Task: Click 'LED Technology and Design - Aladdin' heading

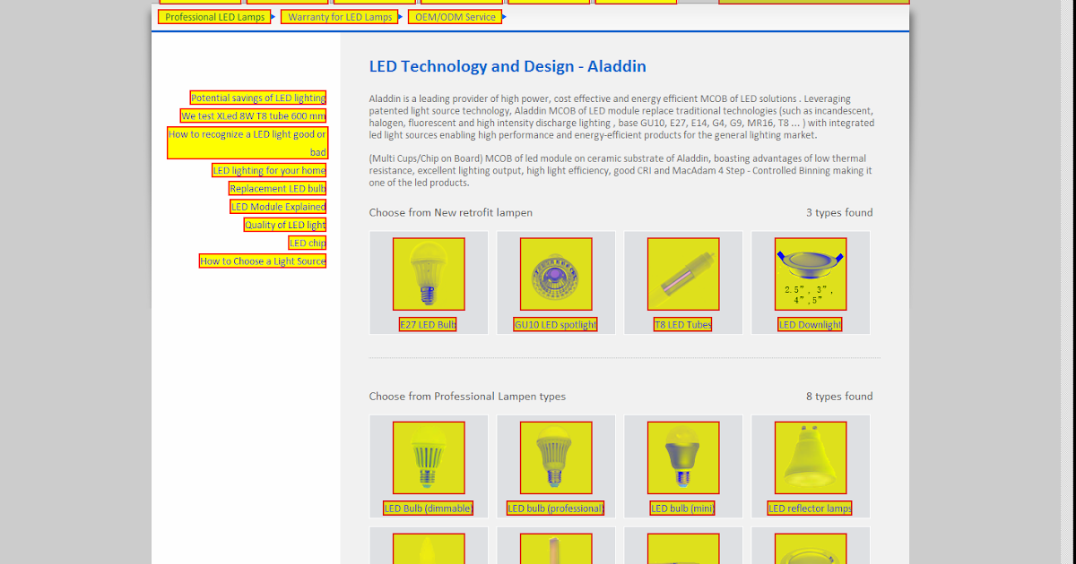Action: (508, 66)
